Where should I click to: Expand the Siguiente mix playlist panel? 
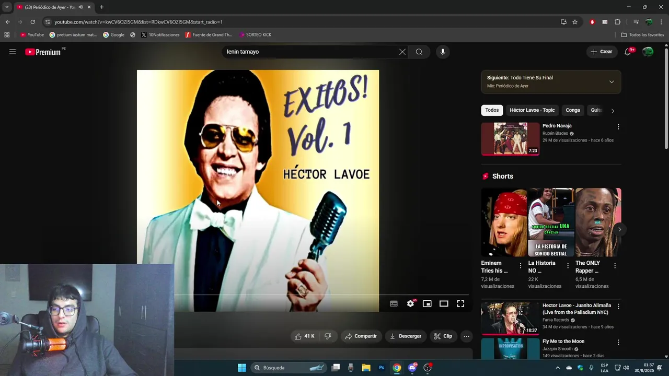tap(612, 82)
